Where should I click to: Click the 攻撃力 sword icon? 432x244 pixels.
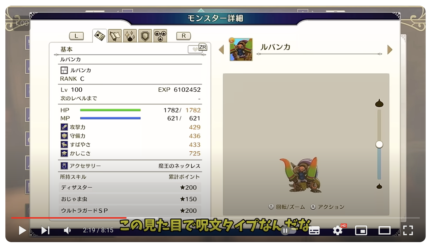click(64, 127)
